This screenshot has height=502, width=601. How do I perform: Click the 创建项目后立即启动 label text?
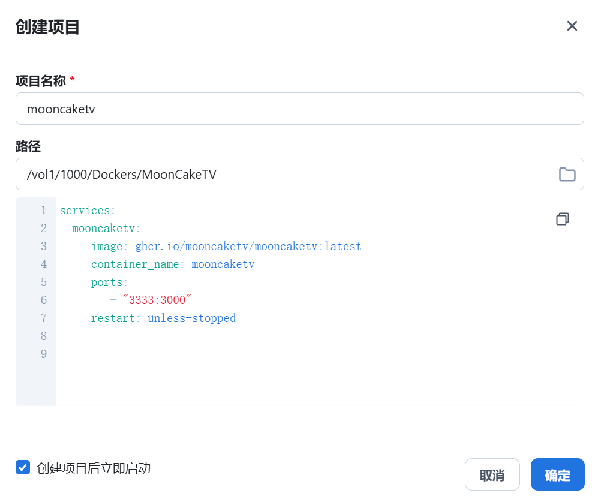pos(94,468)
